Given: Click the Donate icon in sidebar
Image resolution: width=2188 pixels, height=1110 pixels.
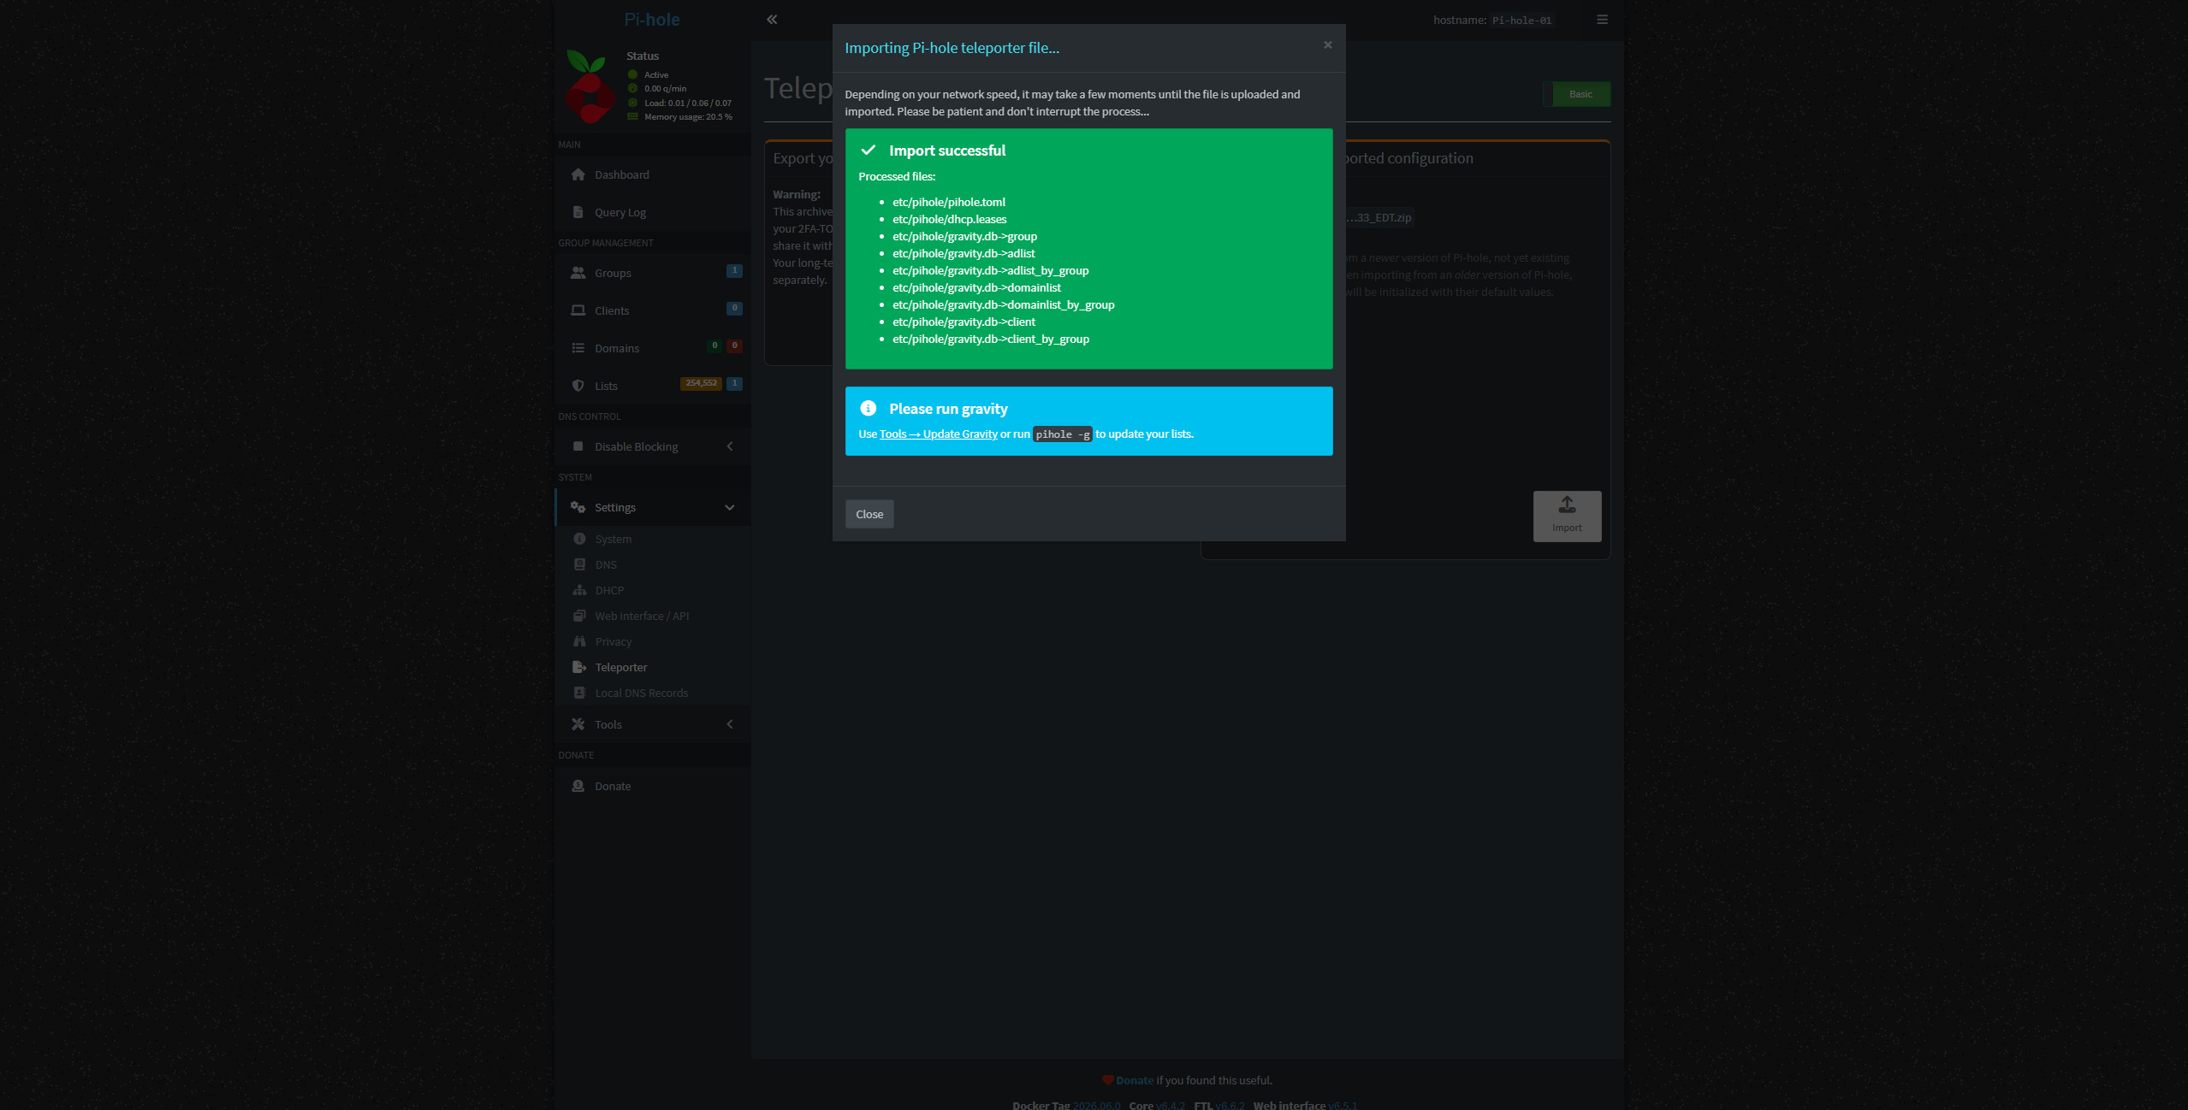Looking at the screenshot, I should [578, 786].
